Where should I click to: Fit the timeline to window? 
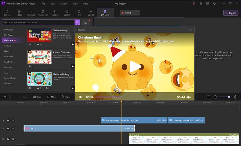coord(208,97)
